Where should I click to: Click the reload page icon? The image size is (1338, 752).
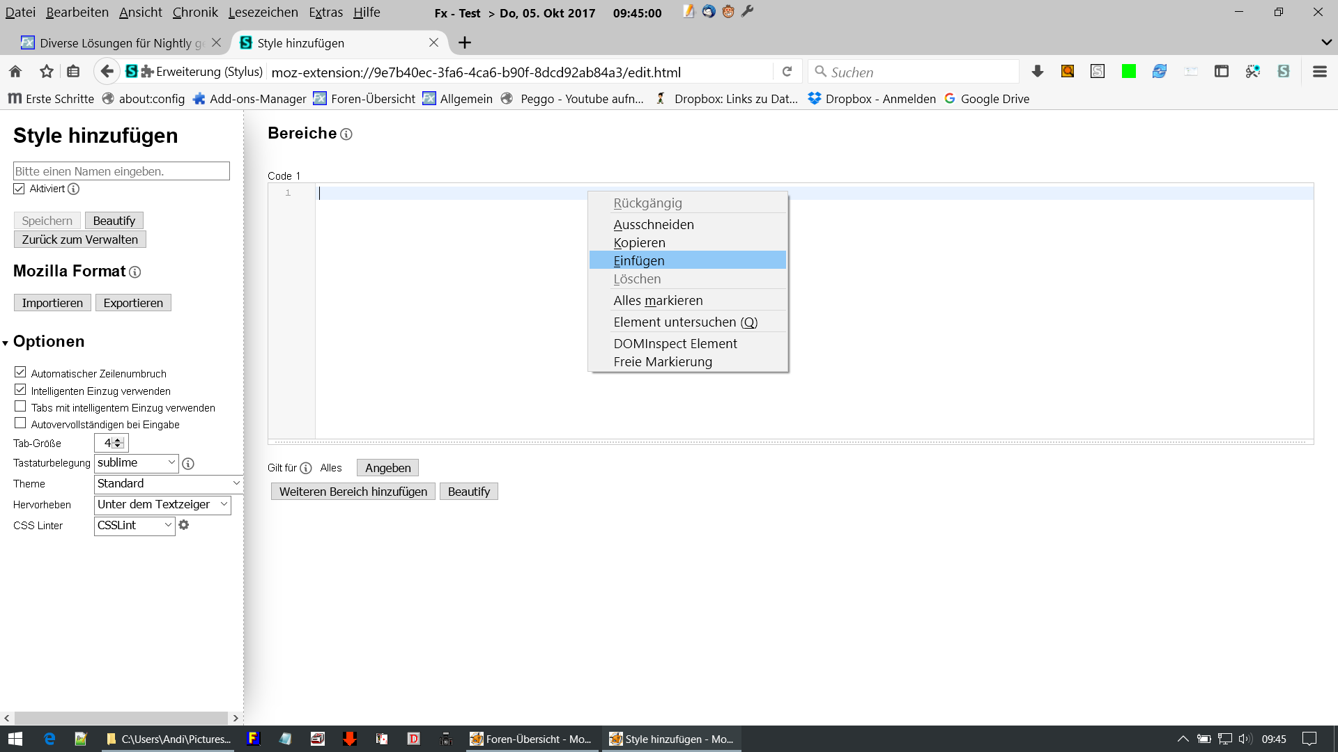(787, 72)
